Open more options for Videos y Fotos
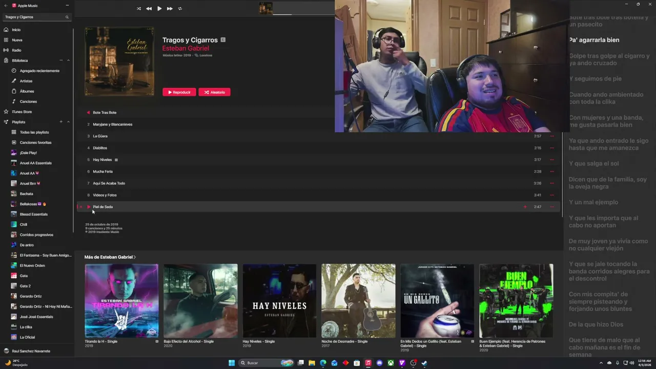This screenshot has height=369, width=656. (552, 195)
